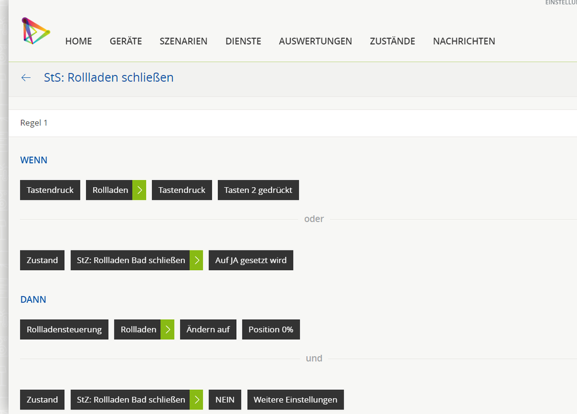Click green arrow beside Rollladen in DANN row
This screenshot has height=414, width=577.
coord(167,330)
